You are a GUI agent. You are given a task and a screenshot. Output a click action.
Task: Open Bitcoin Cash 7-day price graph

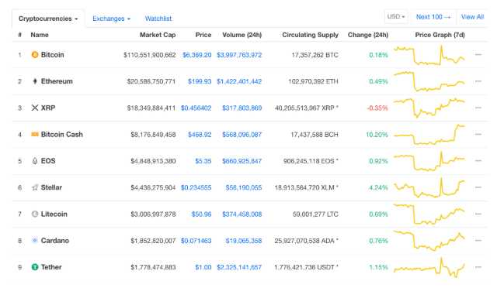point(429,135)
